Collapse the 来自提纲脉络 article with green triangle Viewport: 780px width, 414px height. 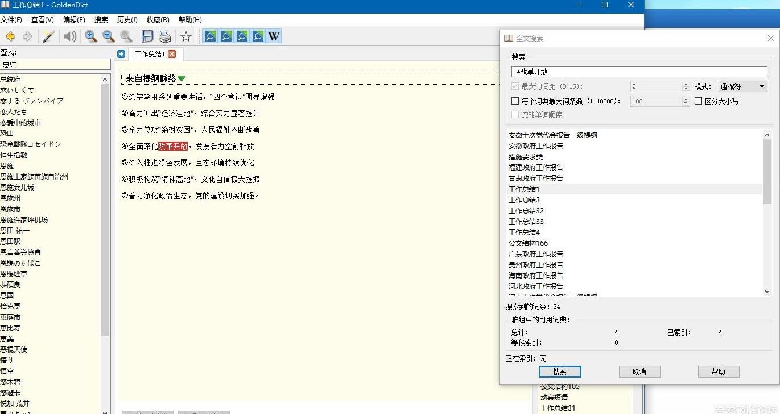pyautogui.click(x=181, y=79)
